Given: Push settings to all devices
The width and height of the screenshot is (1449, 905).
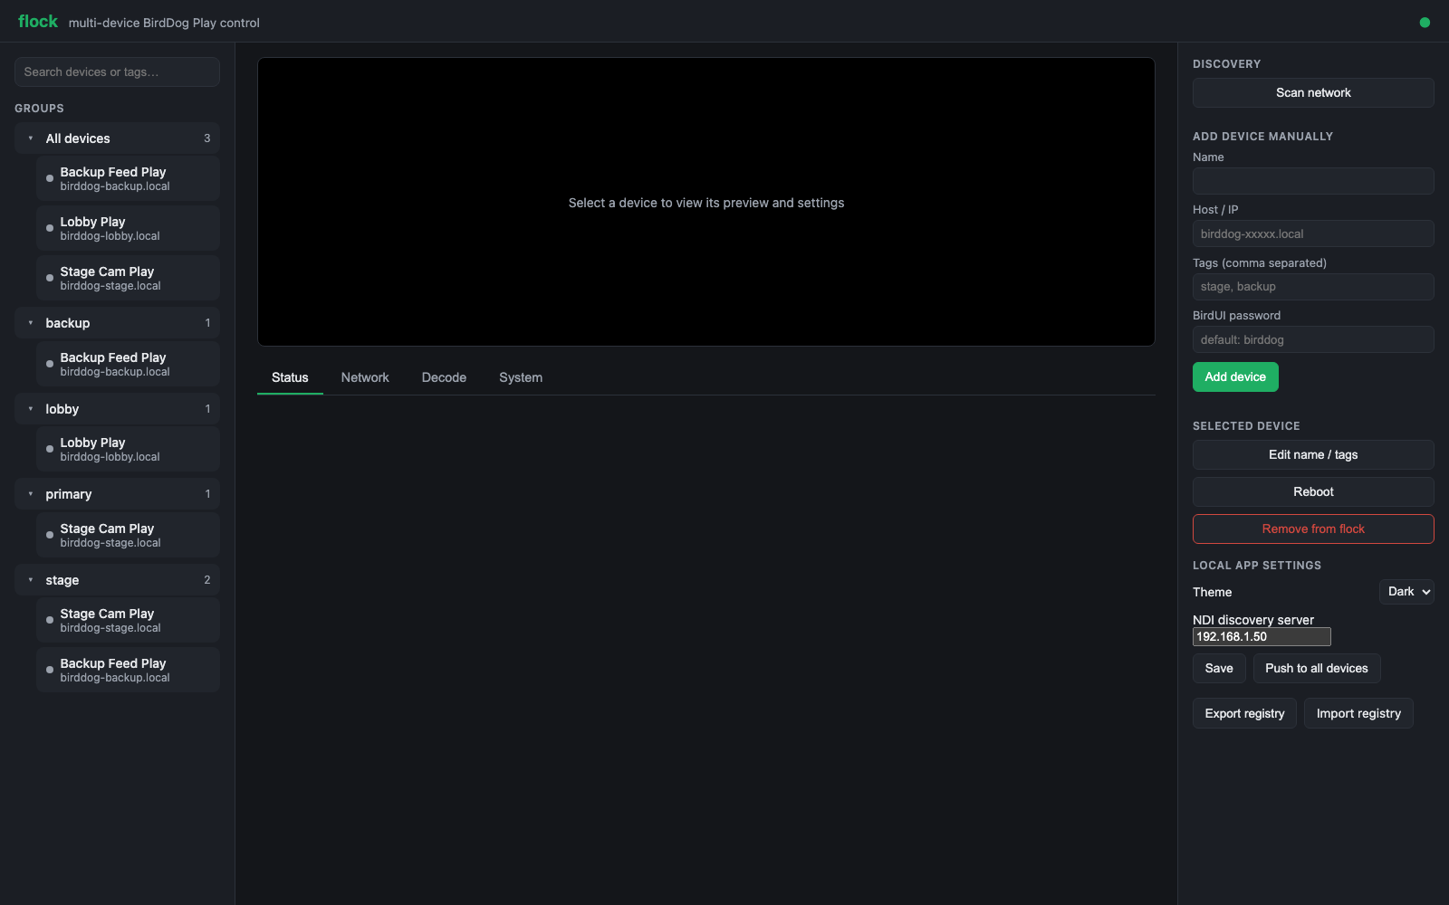Looking at the screenshot, I should (x=1317, y=669).
